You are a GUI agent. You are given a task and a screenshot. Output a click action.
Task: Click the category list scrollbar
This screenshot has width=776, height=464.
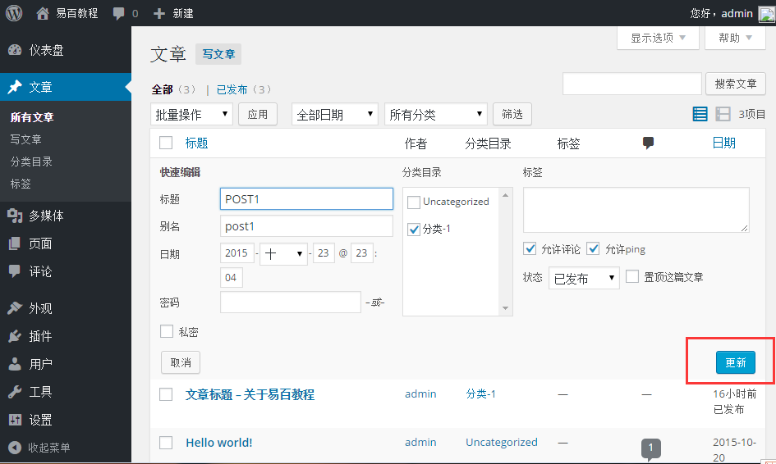tap(505, 251)
